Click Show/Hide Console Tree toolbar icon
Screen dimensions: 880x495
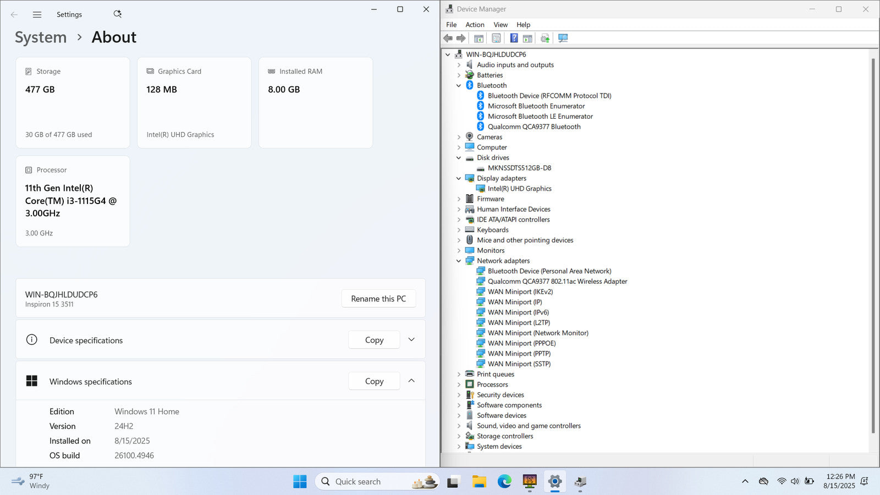[x=479, y=38]
